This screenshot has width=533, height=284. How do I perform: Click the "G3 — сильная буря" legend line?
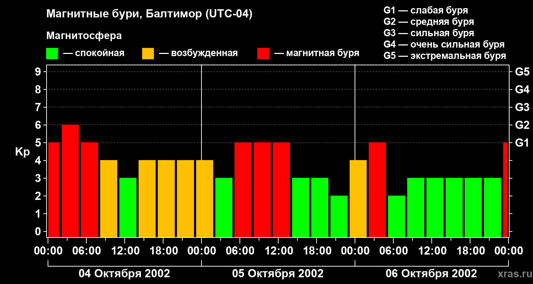429,33
